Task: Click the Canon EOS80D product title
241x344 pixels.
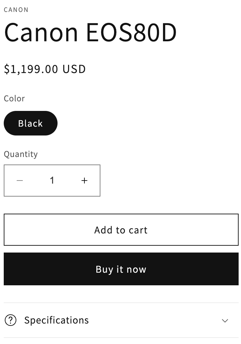Action: (x=90, y=32)
